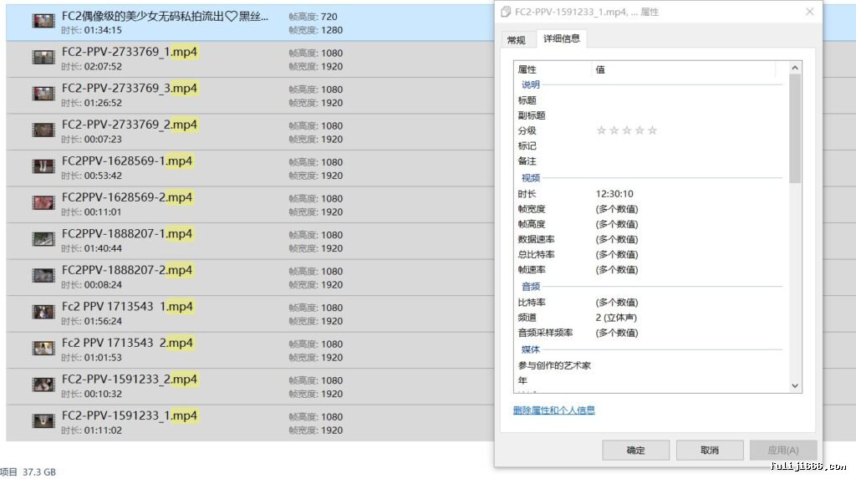Switch to the 常规 tab
The width and height of the screenshot is (856, 479).
[x=517, y=40]
